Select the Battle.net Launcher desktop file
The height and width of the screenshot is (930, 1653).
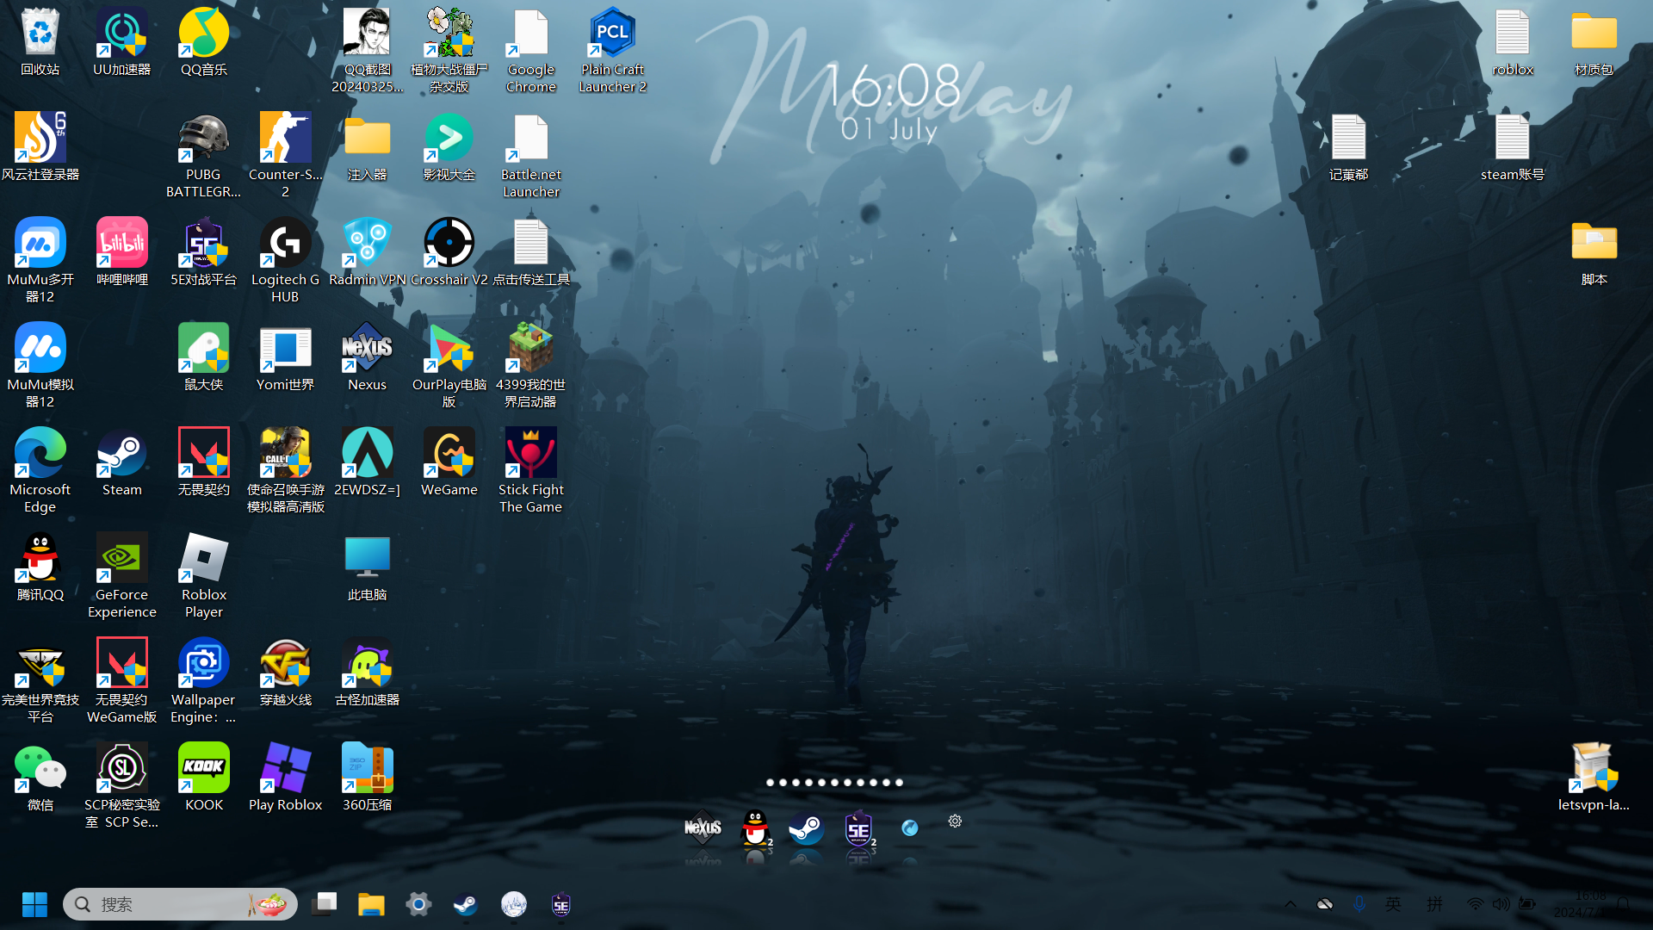[531, 155]
